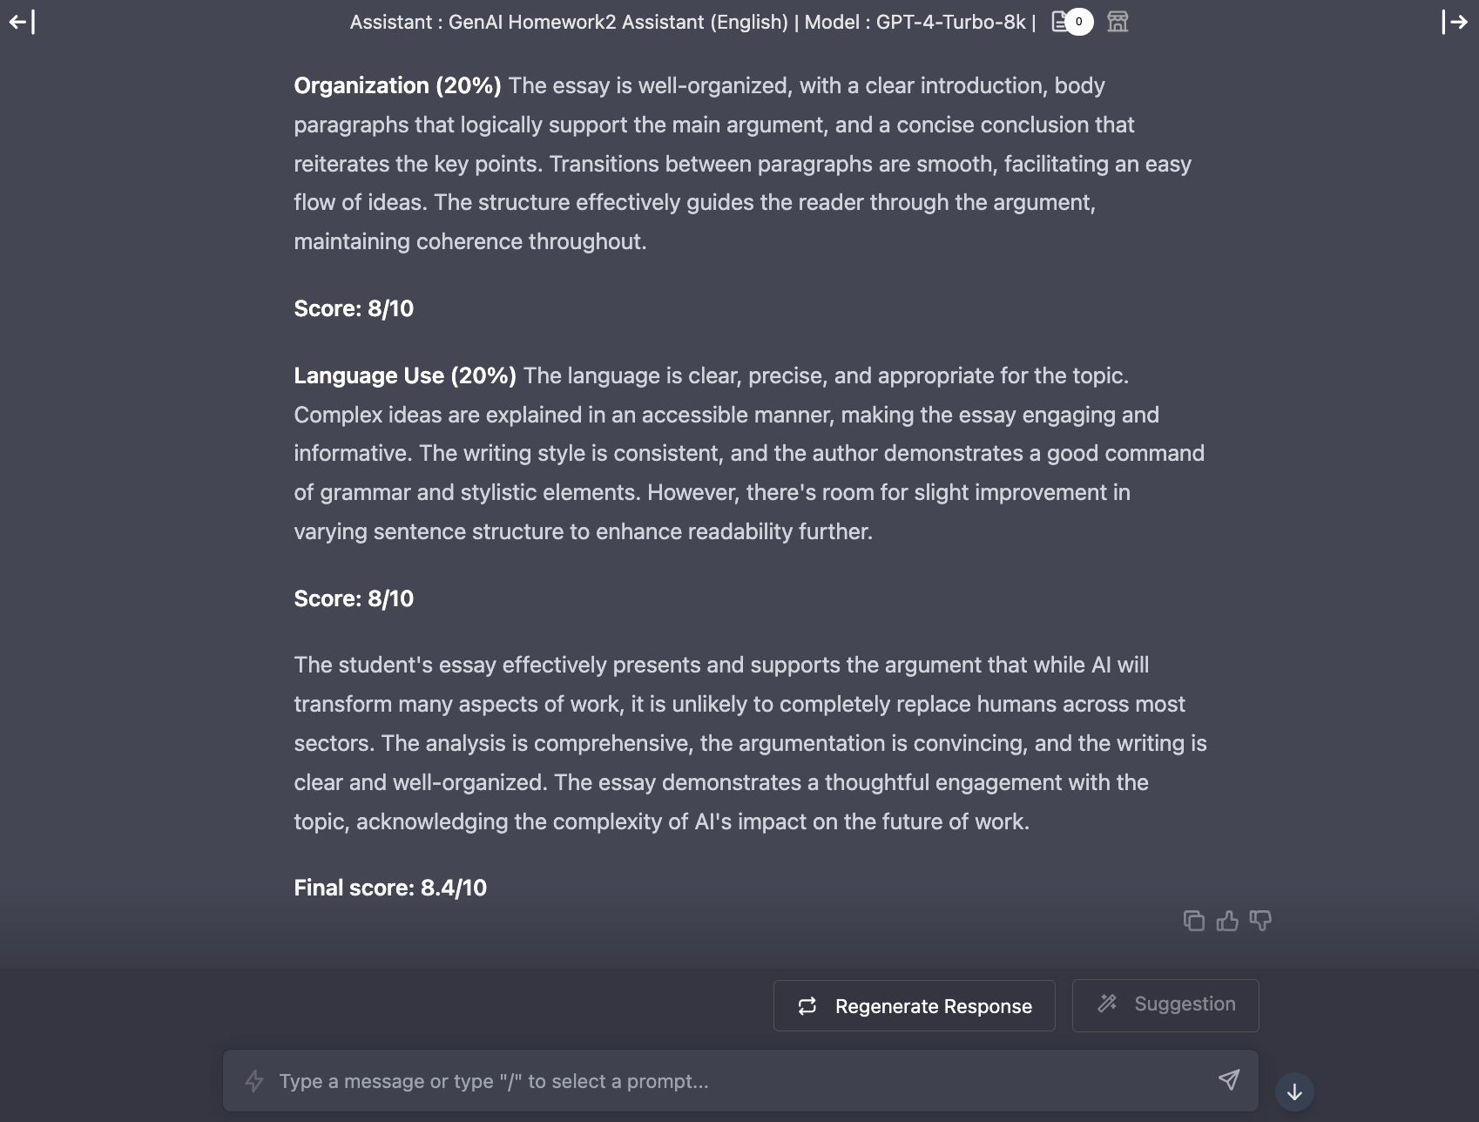Dislike the response with thumbs down
The height and width of the screenshot is (1122, 1479).
(x=1260, y=921)
